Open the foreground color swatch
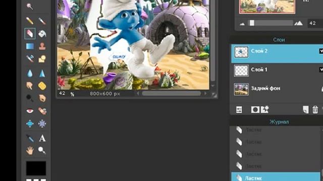The width and height of the screenshot is (323, 181). [x=36, y=168]
